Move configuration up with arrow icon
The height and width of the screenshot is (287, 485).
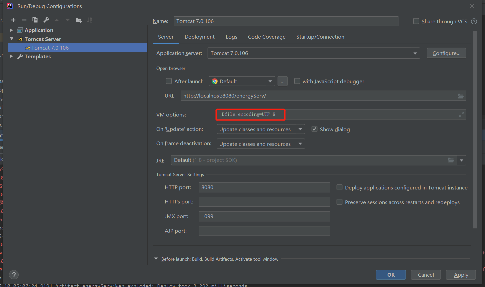click(57, 20)
